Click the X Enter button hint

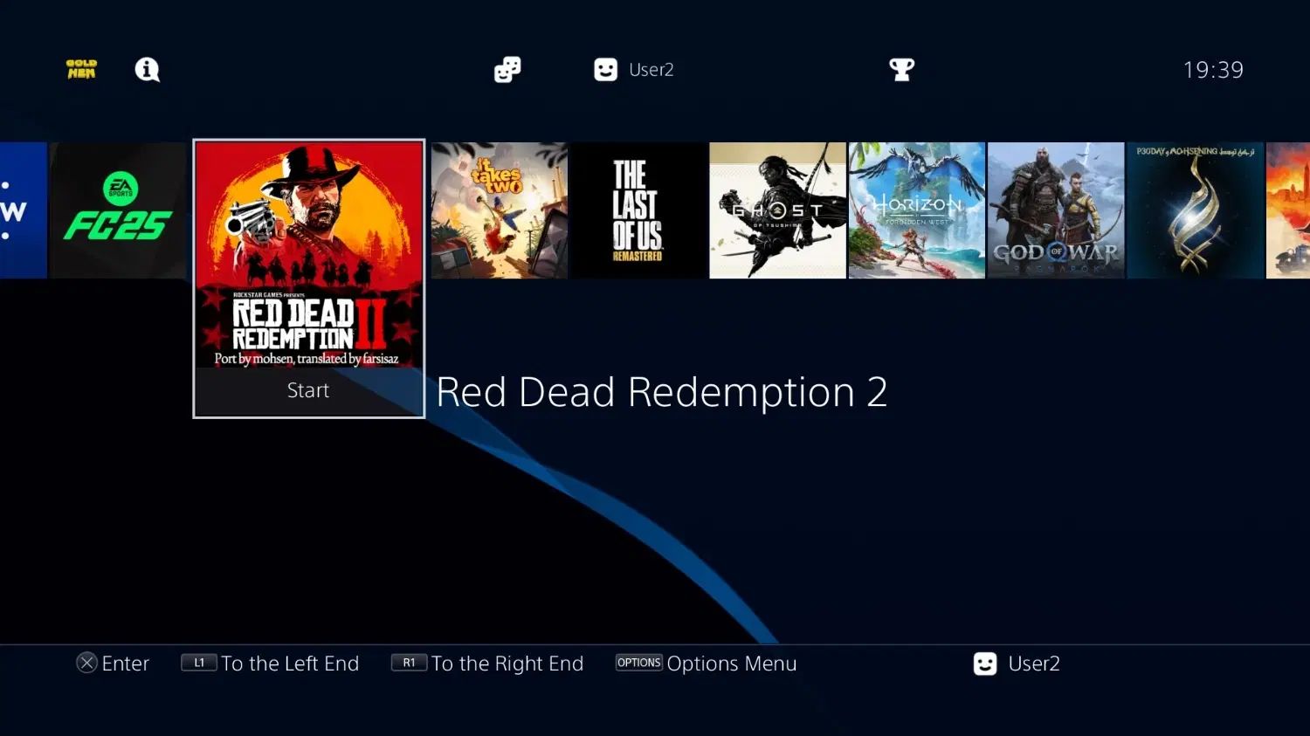pyautogui.click(x=113, y=664)
